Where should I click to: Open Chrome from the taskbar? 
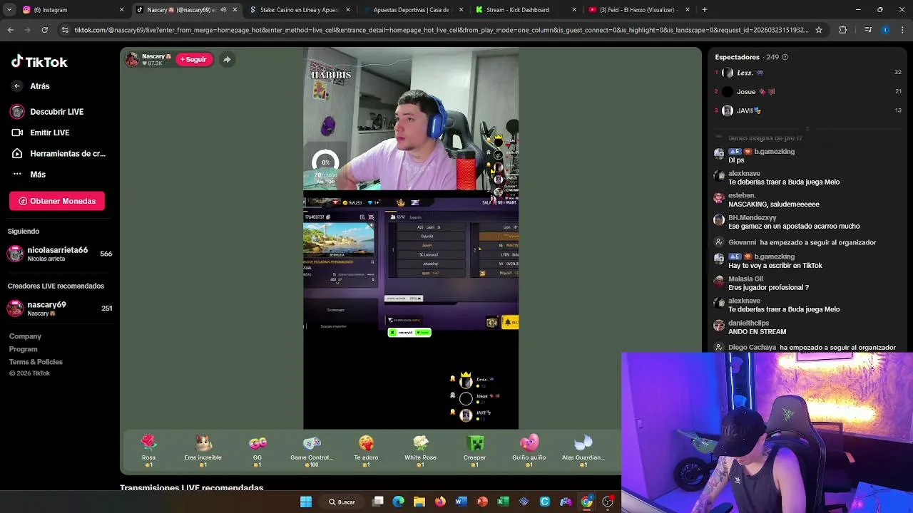click(x=586, y=502)
